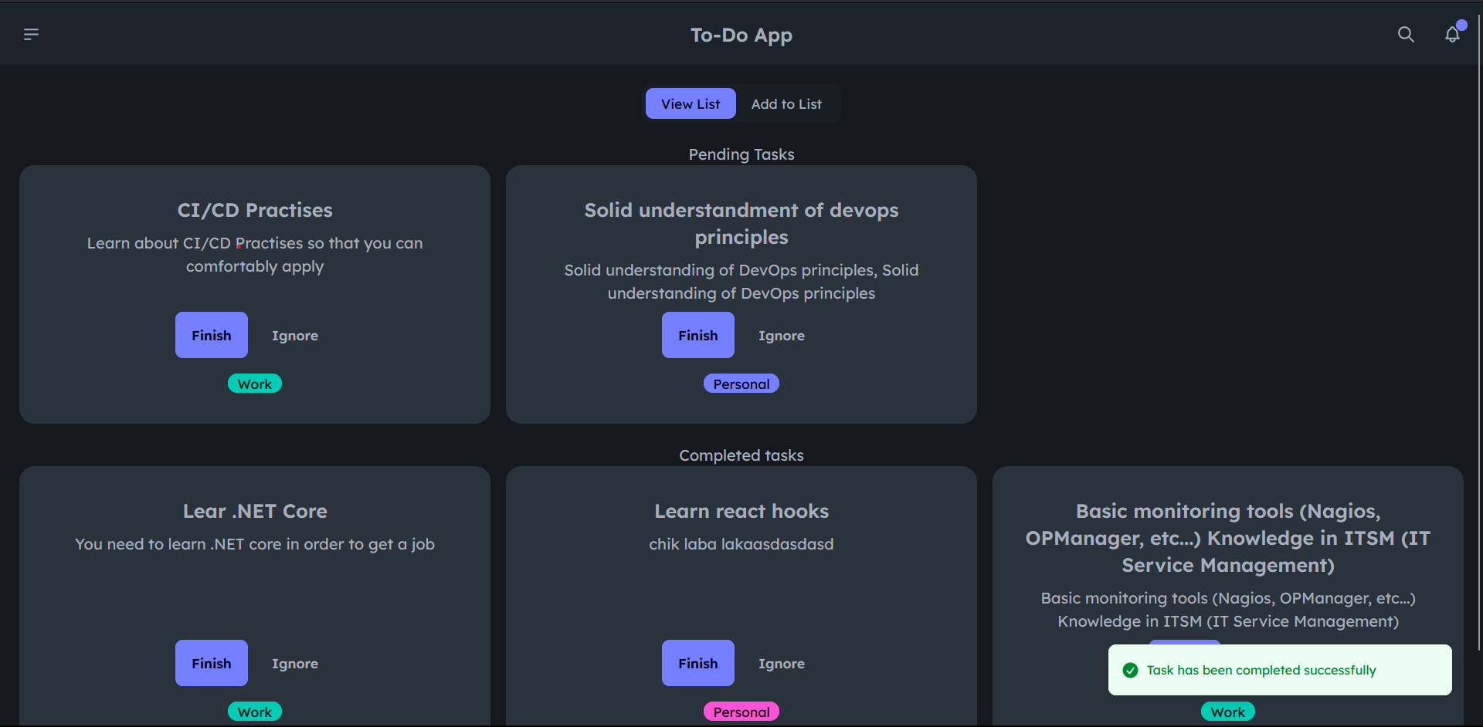Click green checkmark icon in success toast
Screen dimensions: 1483x727
(x=1130, y=670)
